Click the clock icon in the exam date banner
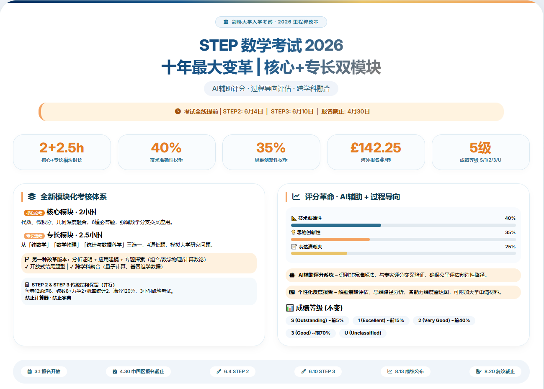The width and height of the screenshot is (544, 389). [x=178, y=111]
